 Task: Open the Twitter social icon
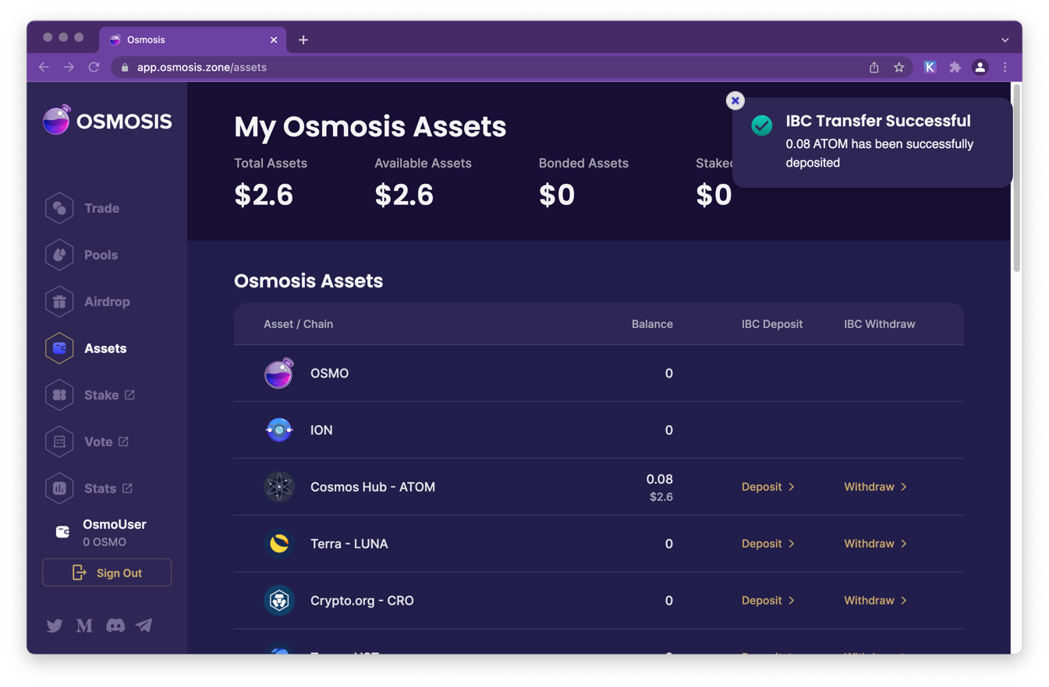pos(55,625)
